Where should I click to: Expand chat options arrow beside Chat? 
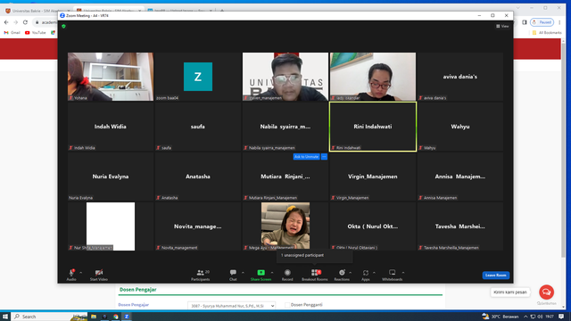point(243,273)
